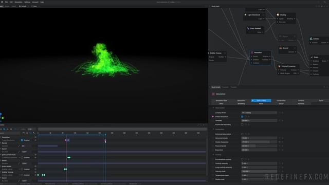Image resolution: width=329 pixels, height=185 pixels.
Task: Open the Looping Mode dropdown
Action: coord(259,113)
